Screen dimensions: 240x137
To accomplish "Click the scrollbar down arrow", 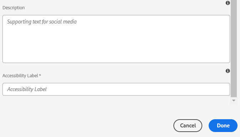I will point(234,100).
